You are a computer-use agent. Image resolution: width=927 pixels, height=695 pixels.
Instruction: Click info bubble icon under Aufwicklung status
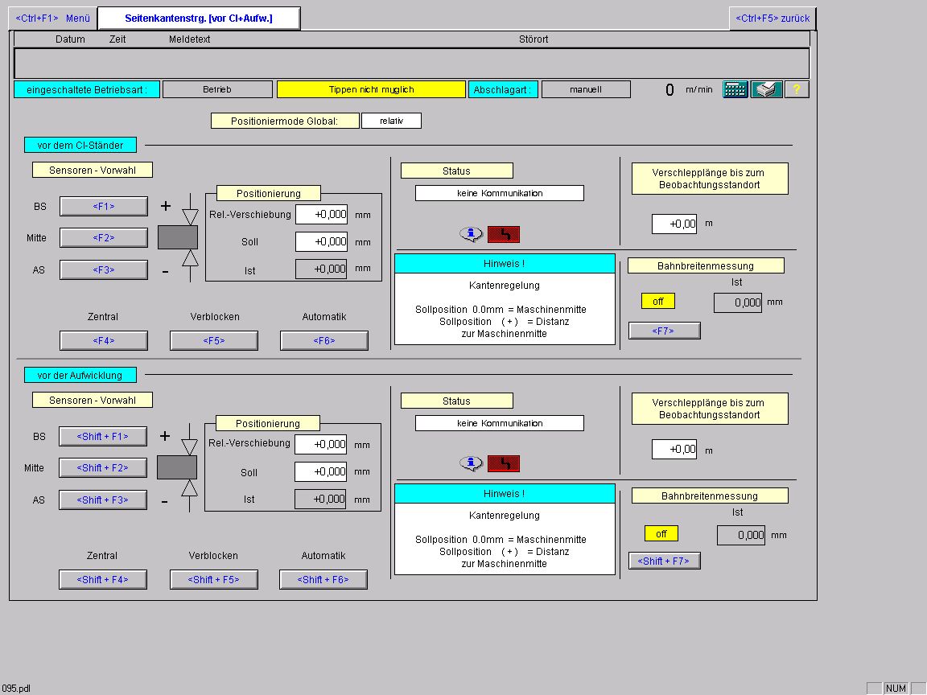472,463
